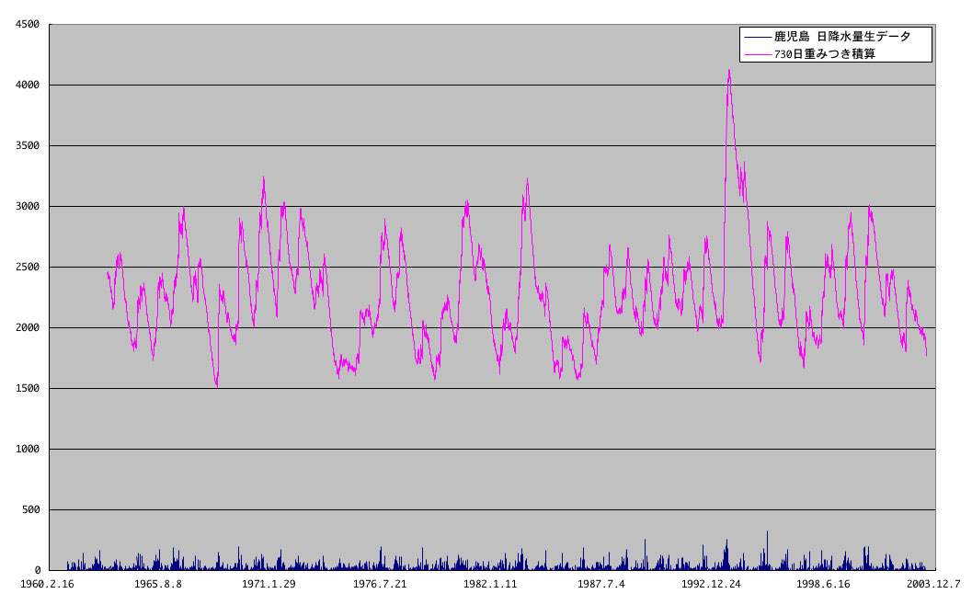Select the 1971.1.29 x-axis label
Viewport: 972px width, 605px height.
pos(269,584)
